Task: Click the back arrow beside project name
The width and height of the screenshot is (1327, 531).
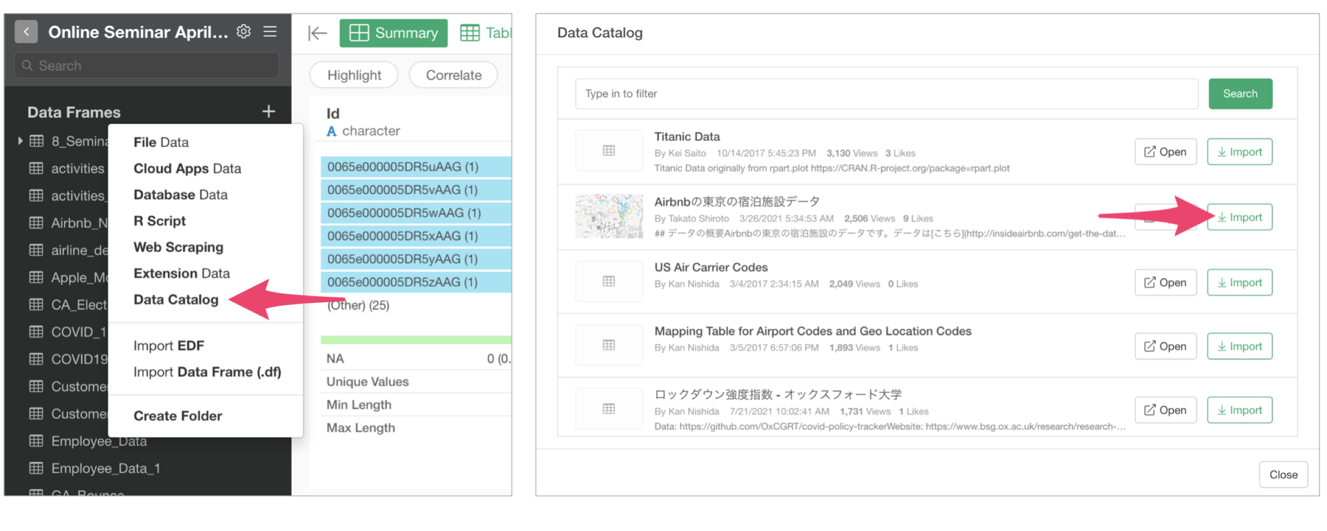Action: click(x=26, y=32)
